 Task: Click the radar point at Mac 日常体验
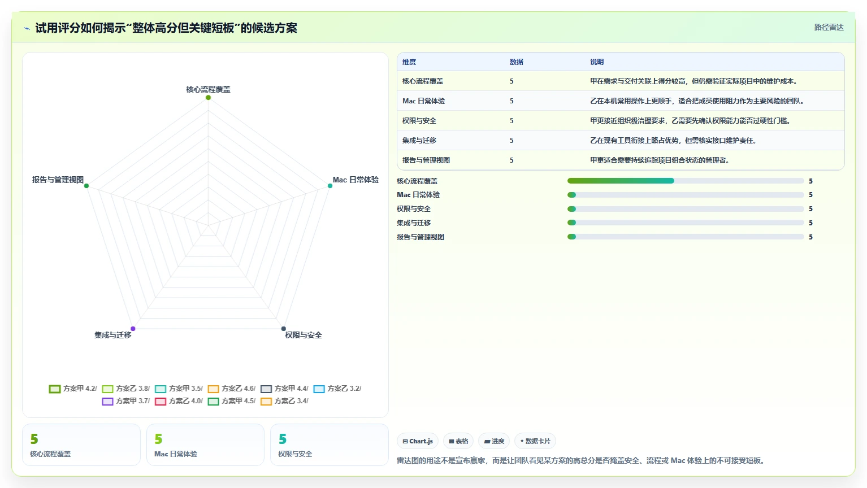coord(330,186)
